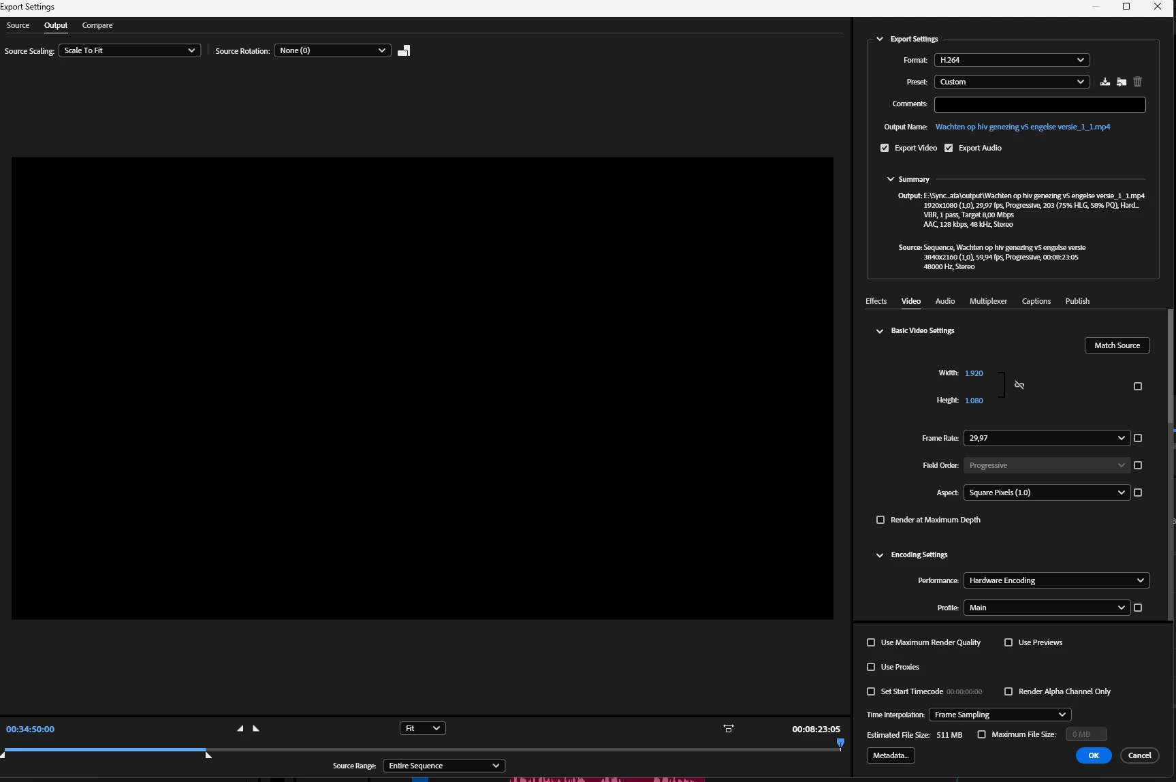The width and height of the screenshot is (1176, 782).
Task: Toggle the width-height link constraint icon
Action: click(x=1019, y=386)
